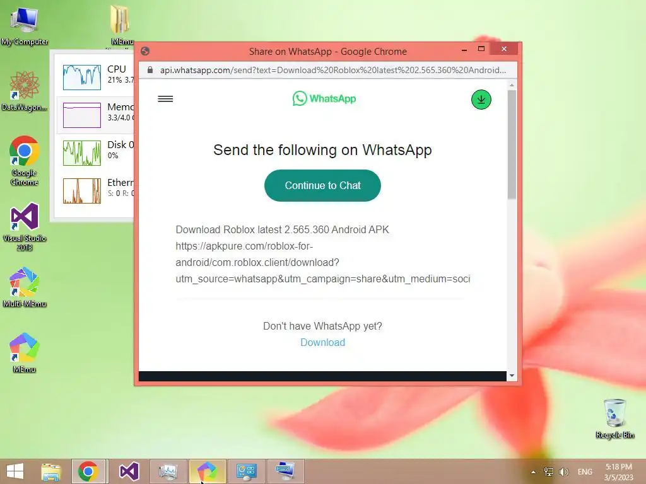
Task: Follow the Download link for WhatsApp
Action: pos(322,342)
